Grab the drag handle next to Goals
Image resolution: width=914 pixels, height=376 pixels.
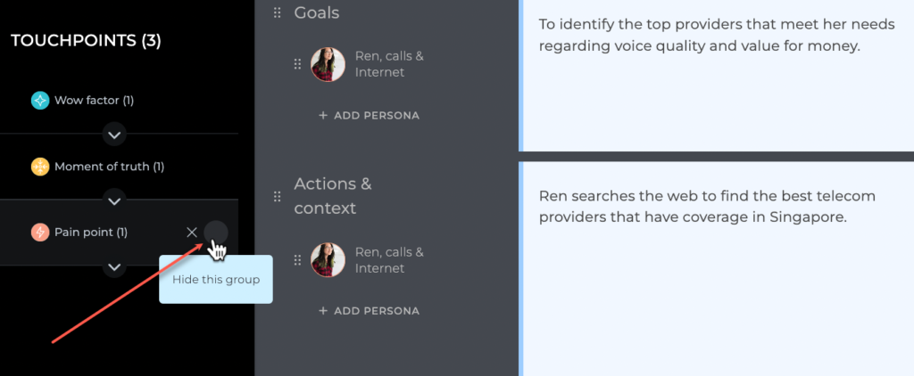pos(278,12)
